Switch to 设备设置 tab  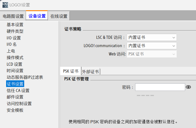(37, 16)
